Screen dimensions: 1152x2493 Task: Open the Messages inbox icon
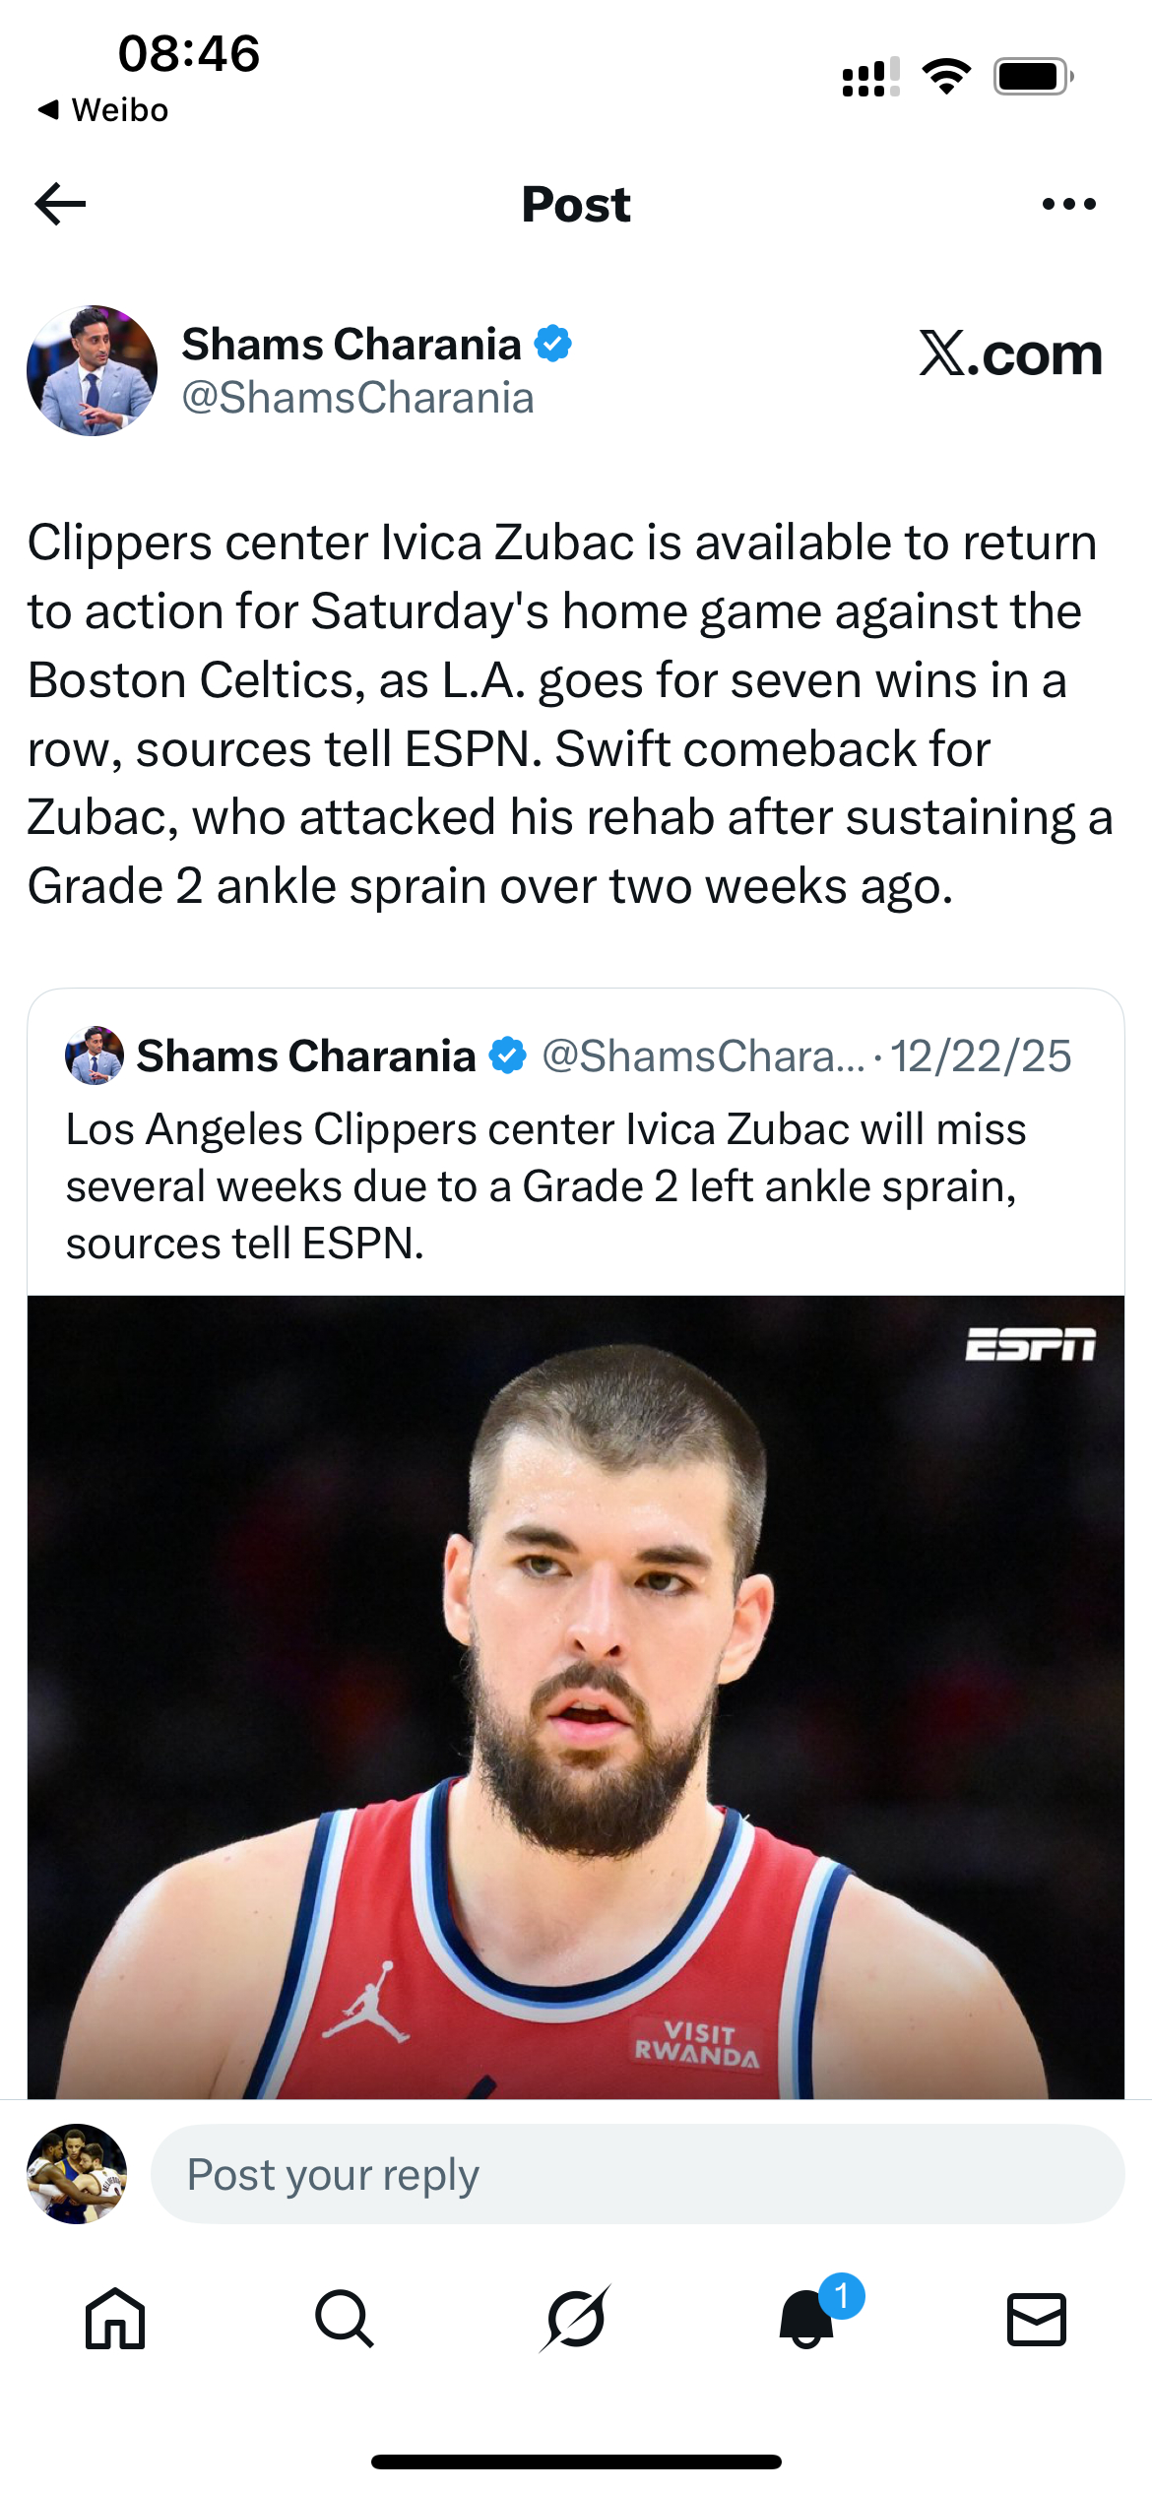[1037, 2320]
